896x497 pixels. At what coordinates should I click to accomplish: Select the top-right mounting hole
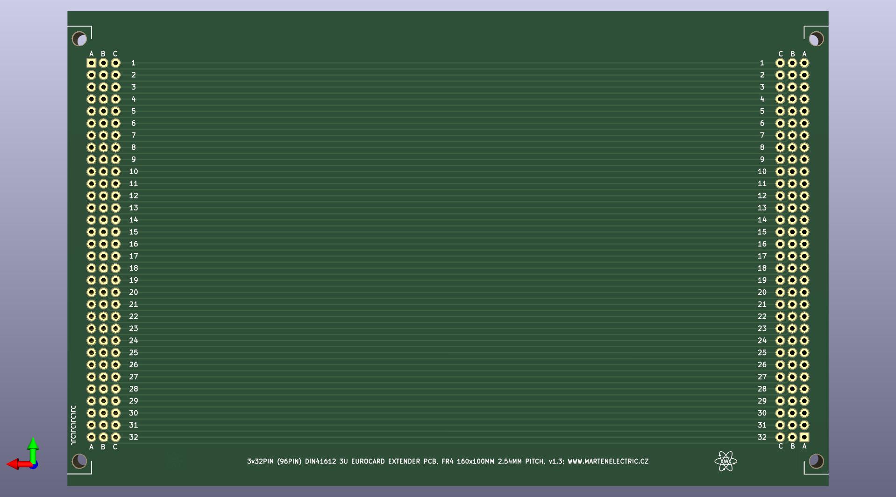pyautogui.click(x=816, y=39)
